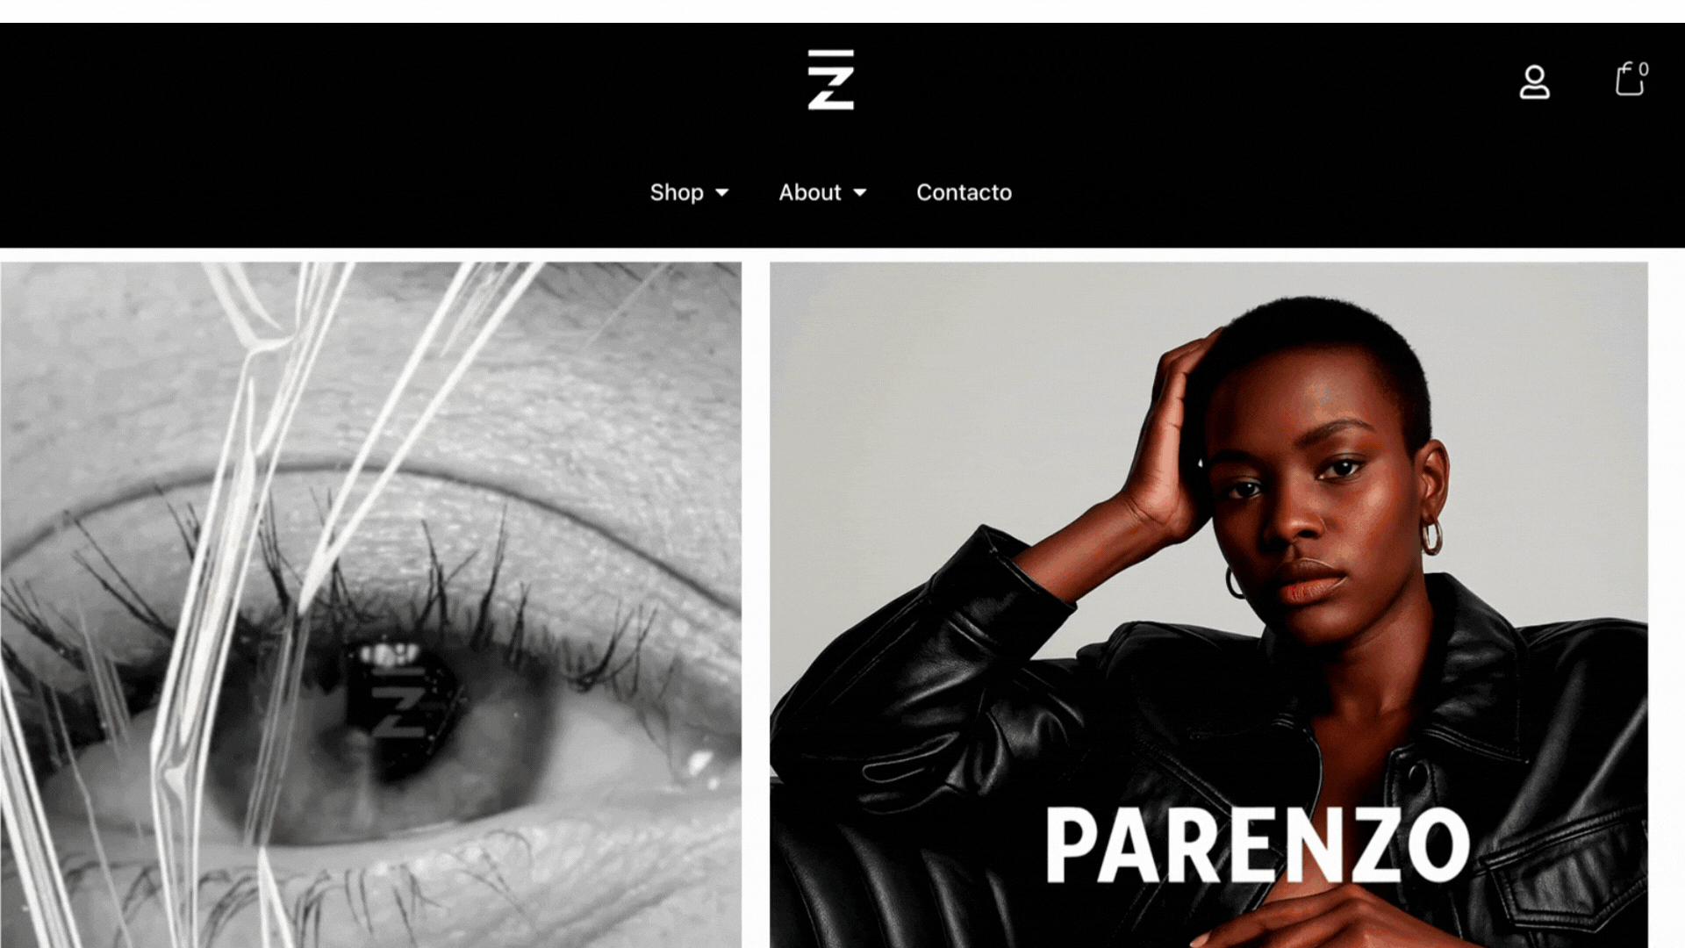Open the user account icon
Viewport: 1685px width, 948px height.
tap(1534, 82)
